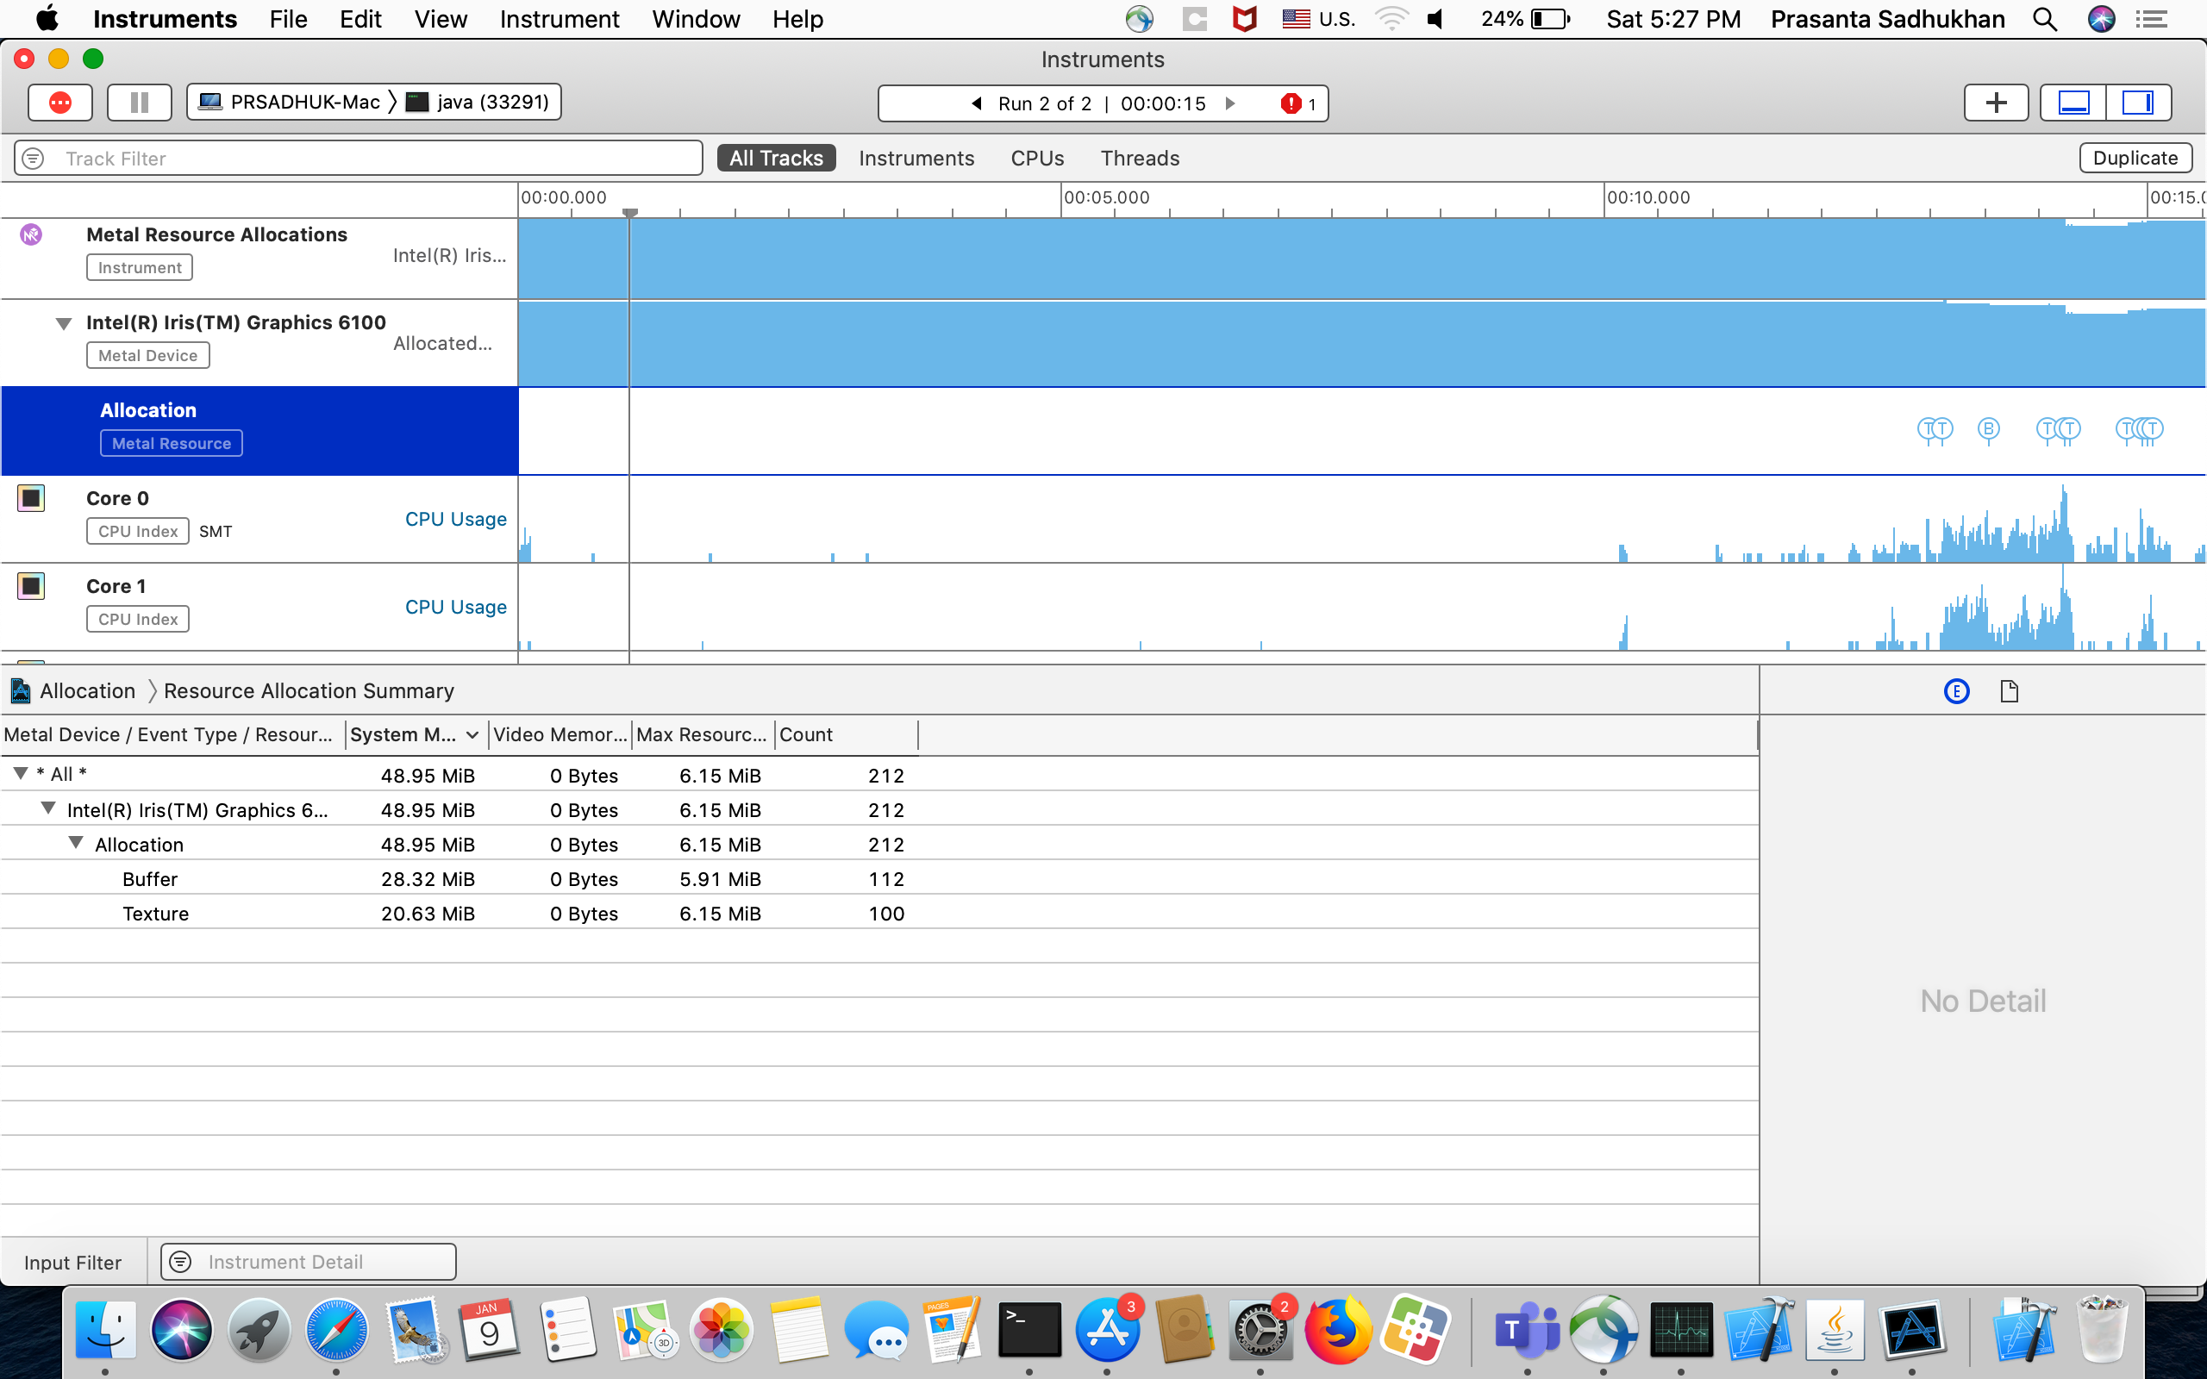2207x1379 pixels.
Task: Click the document icon in the inspector
Action: 2009,691
